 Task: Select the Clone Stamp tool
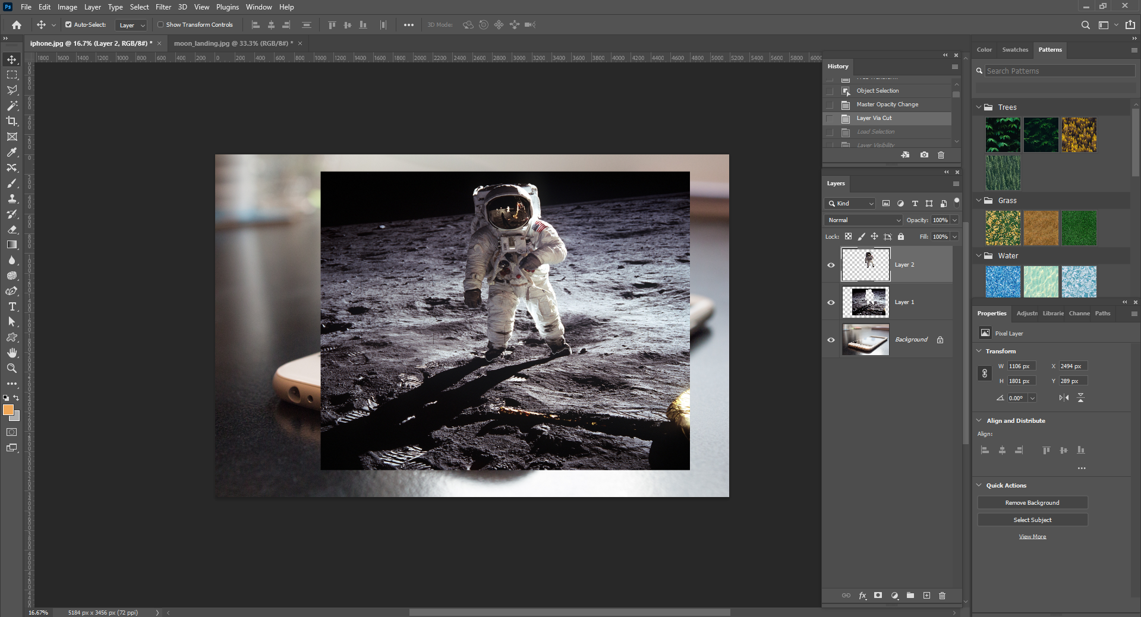click(x=12, y=198)
